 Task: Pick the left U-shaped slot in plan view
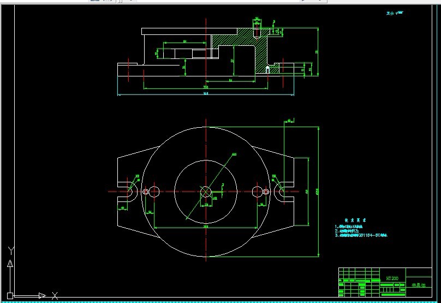[x=128, y=192]
